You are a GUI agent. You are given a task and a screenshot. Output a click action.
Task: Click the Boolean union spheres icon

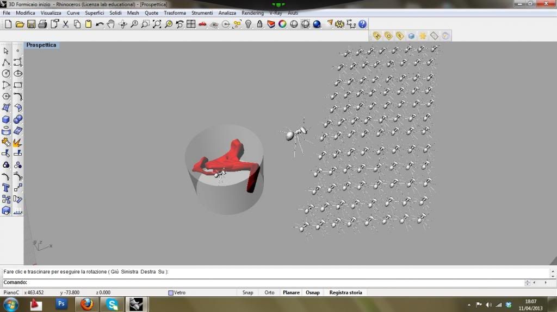18,119
